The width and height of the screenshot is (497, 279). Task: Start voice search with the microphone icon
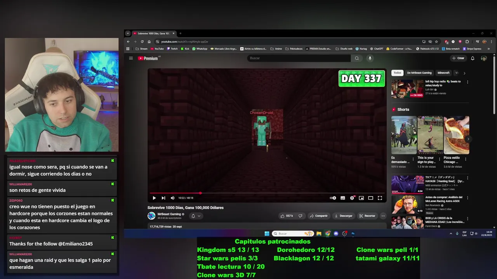tap(370, 58)
